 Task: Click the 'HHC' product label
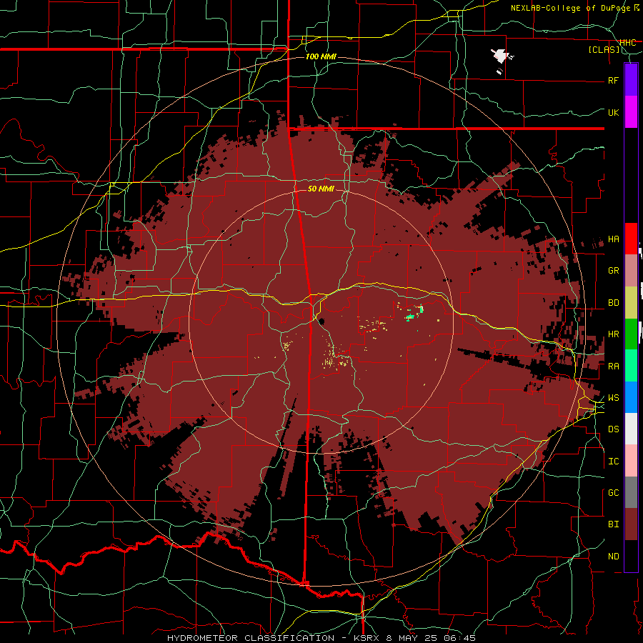pyautogui.click(x=627, y=43)
